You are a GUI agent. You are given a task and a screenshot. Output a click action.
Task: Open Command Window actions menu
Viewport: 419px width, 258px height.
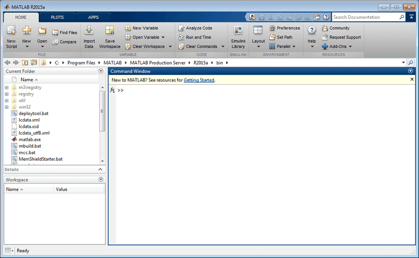tap(411, 71)
